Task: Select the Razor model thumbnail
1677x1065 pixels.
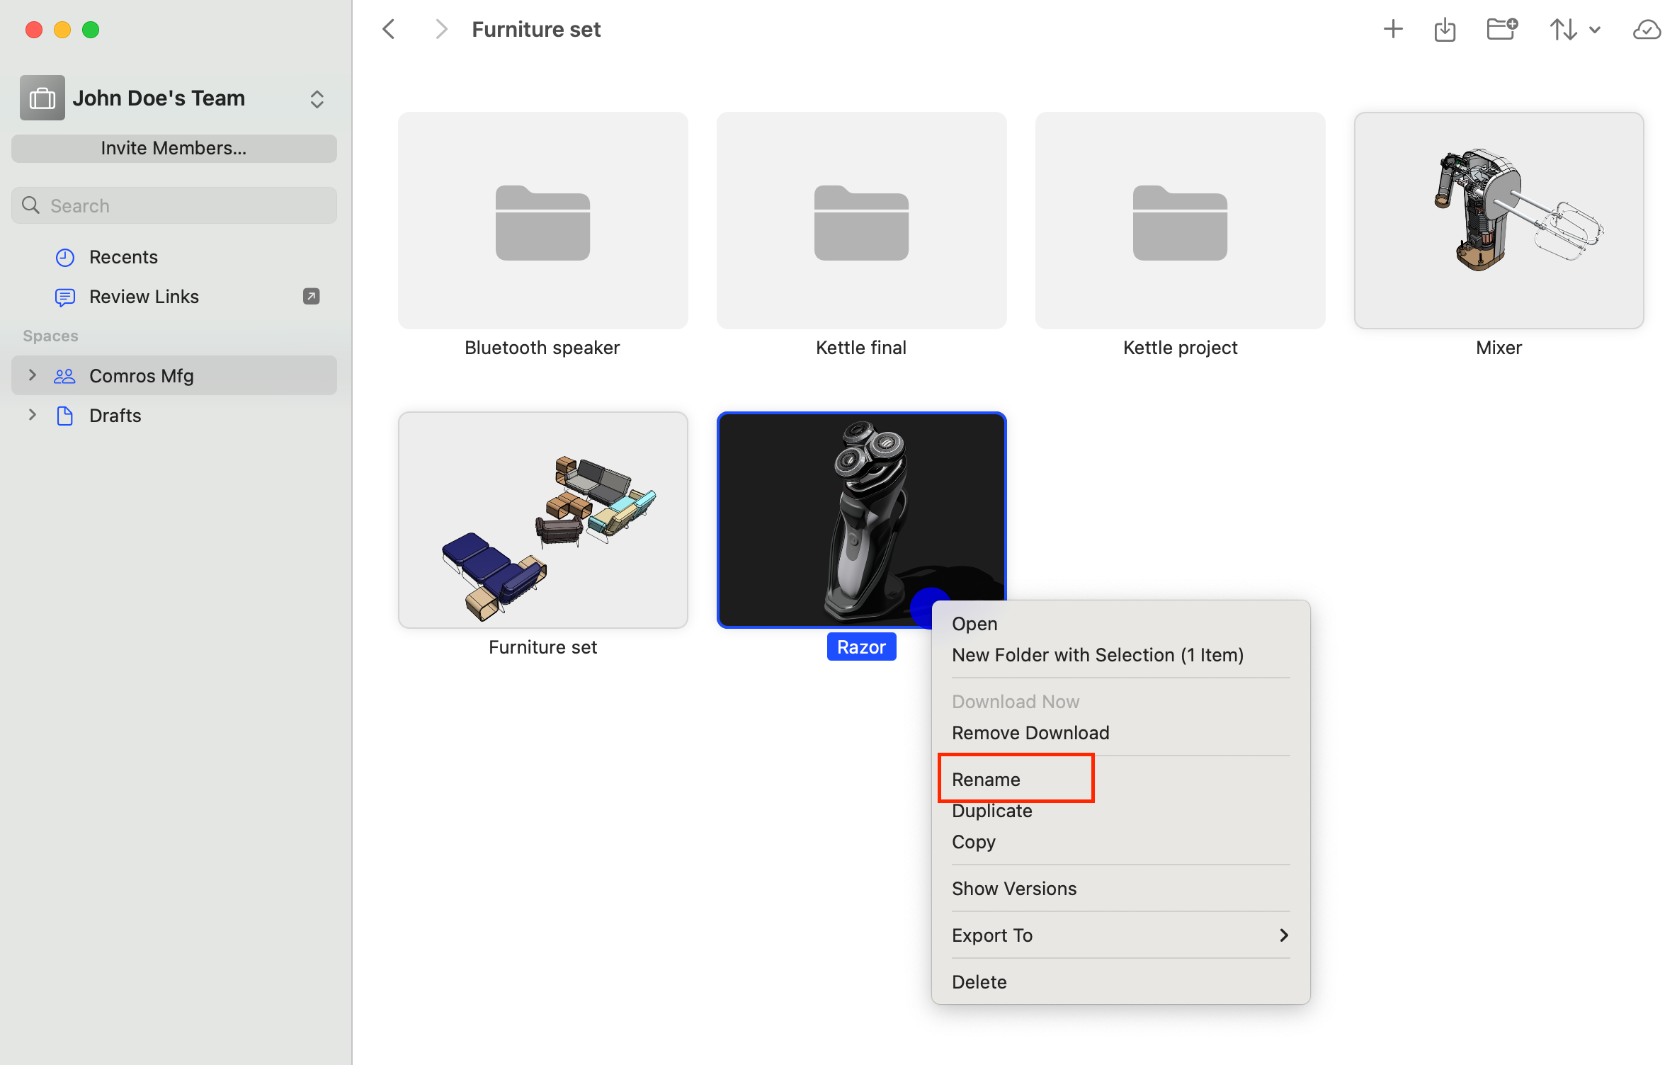Action: (861, 520)
